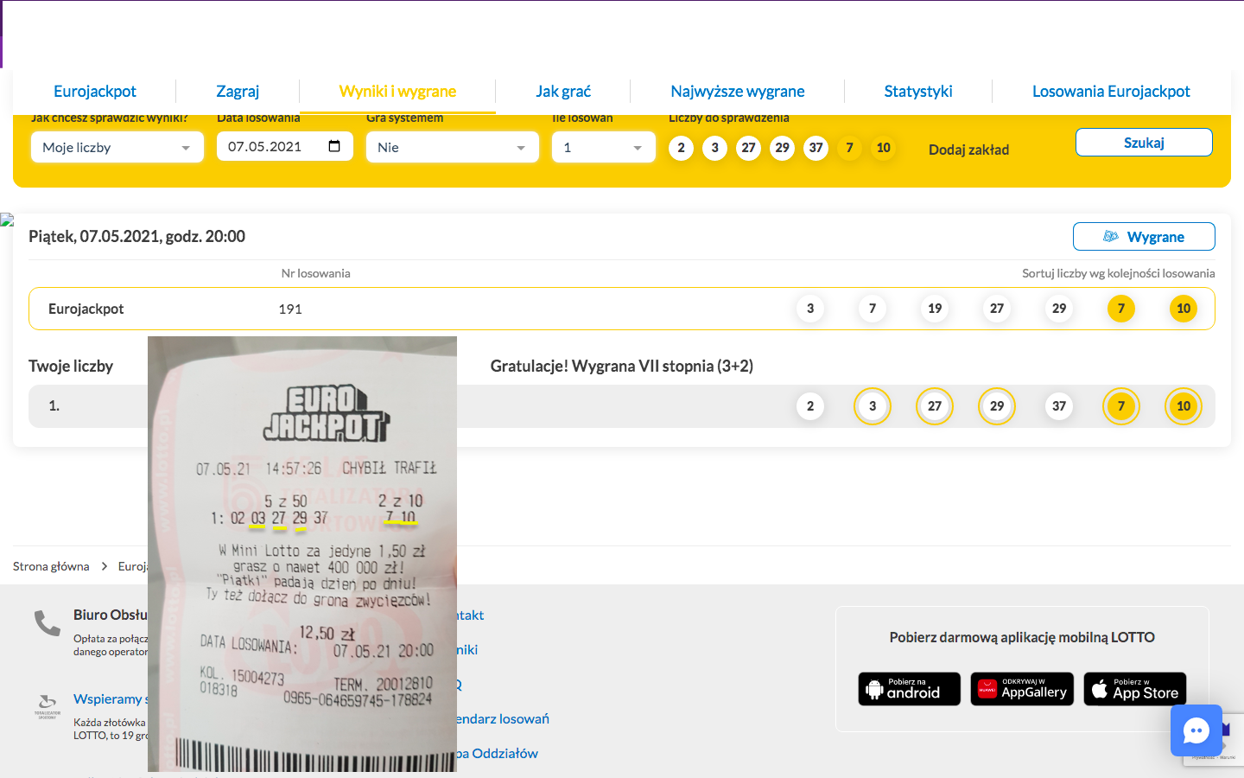Click the Oddziałów footer link
The height and width of the screenshot is (778, 1244).
[498, 753]
